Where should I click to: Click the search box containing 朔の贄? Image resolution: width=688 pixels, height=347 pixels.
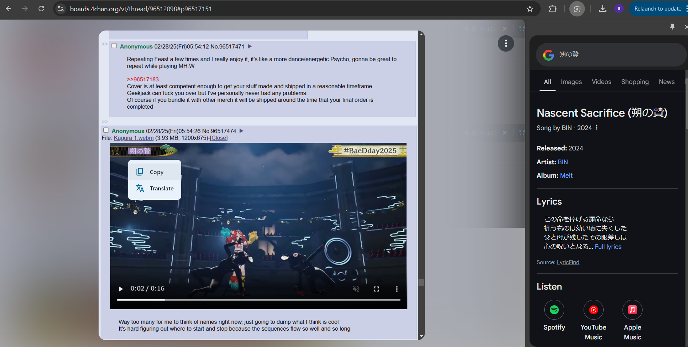click(x=611, y=55)
